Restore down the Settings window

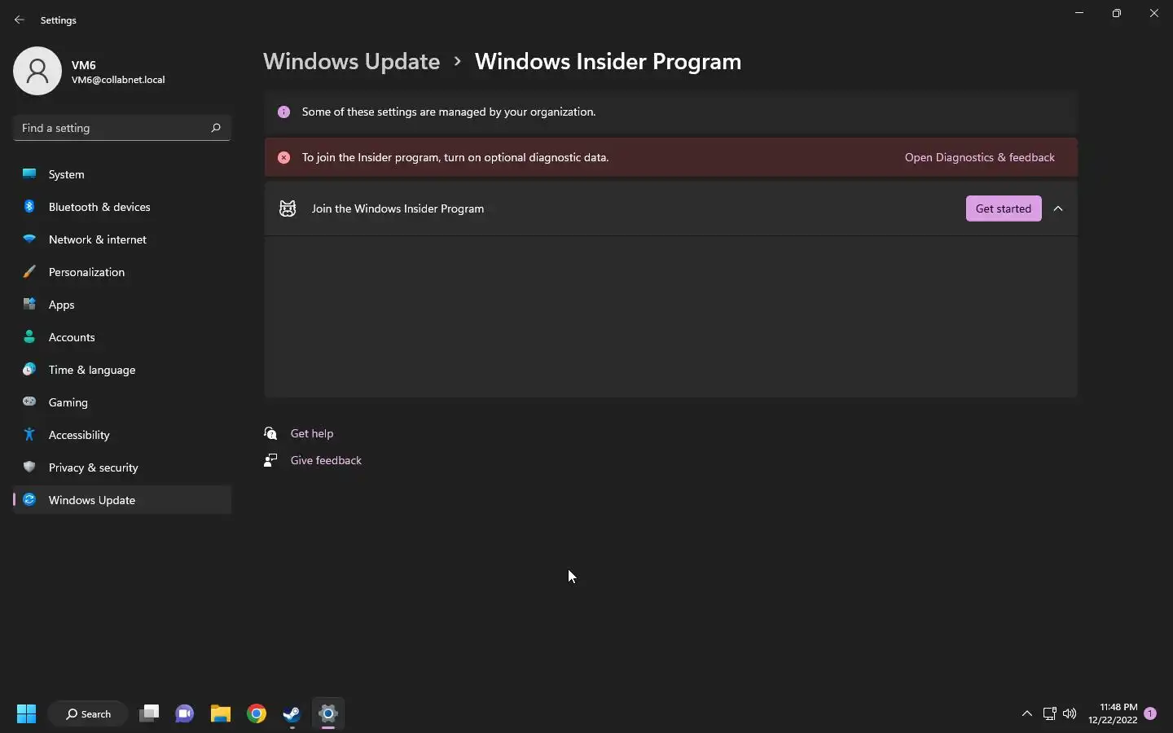pyautogui.click(x=1117, y=13)
